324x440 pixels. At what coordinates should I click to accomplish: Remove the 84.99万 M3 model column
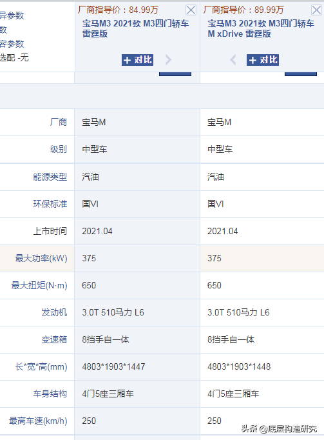click(x=191, y=10)
